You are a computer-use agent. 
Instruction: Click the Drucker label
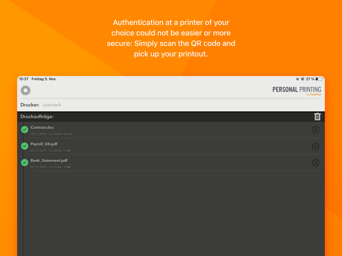pyautogui.click(x=30, y=105)
